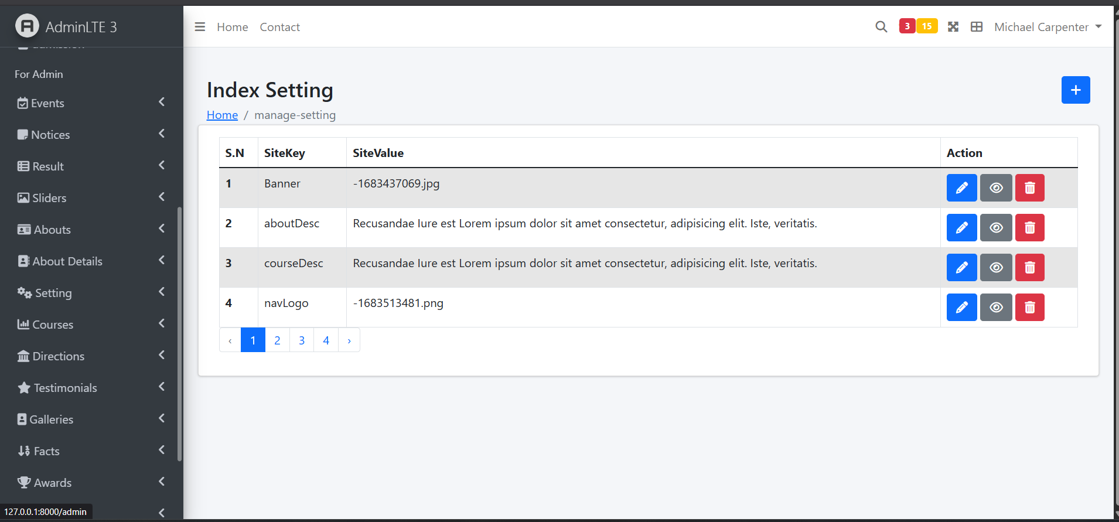Go to pagination page 3
Image resolution: width=1119 pixels, height=522 pixels.
(x=302, y=340)
